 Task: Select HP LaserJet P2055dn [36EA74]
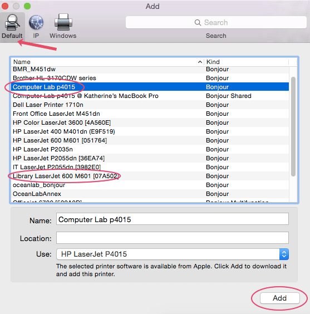tap(150, 158)
